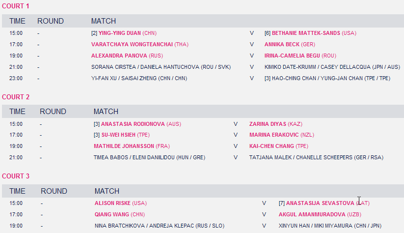This screenshot has height=233, width=404.
Task: Select Annika Beck player link
Action: tap(282, 44)
